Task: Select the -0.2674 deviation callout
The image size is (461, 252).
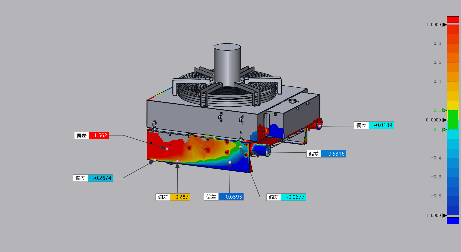Action: point(93,178)
